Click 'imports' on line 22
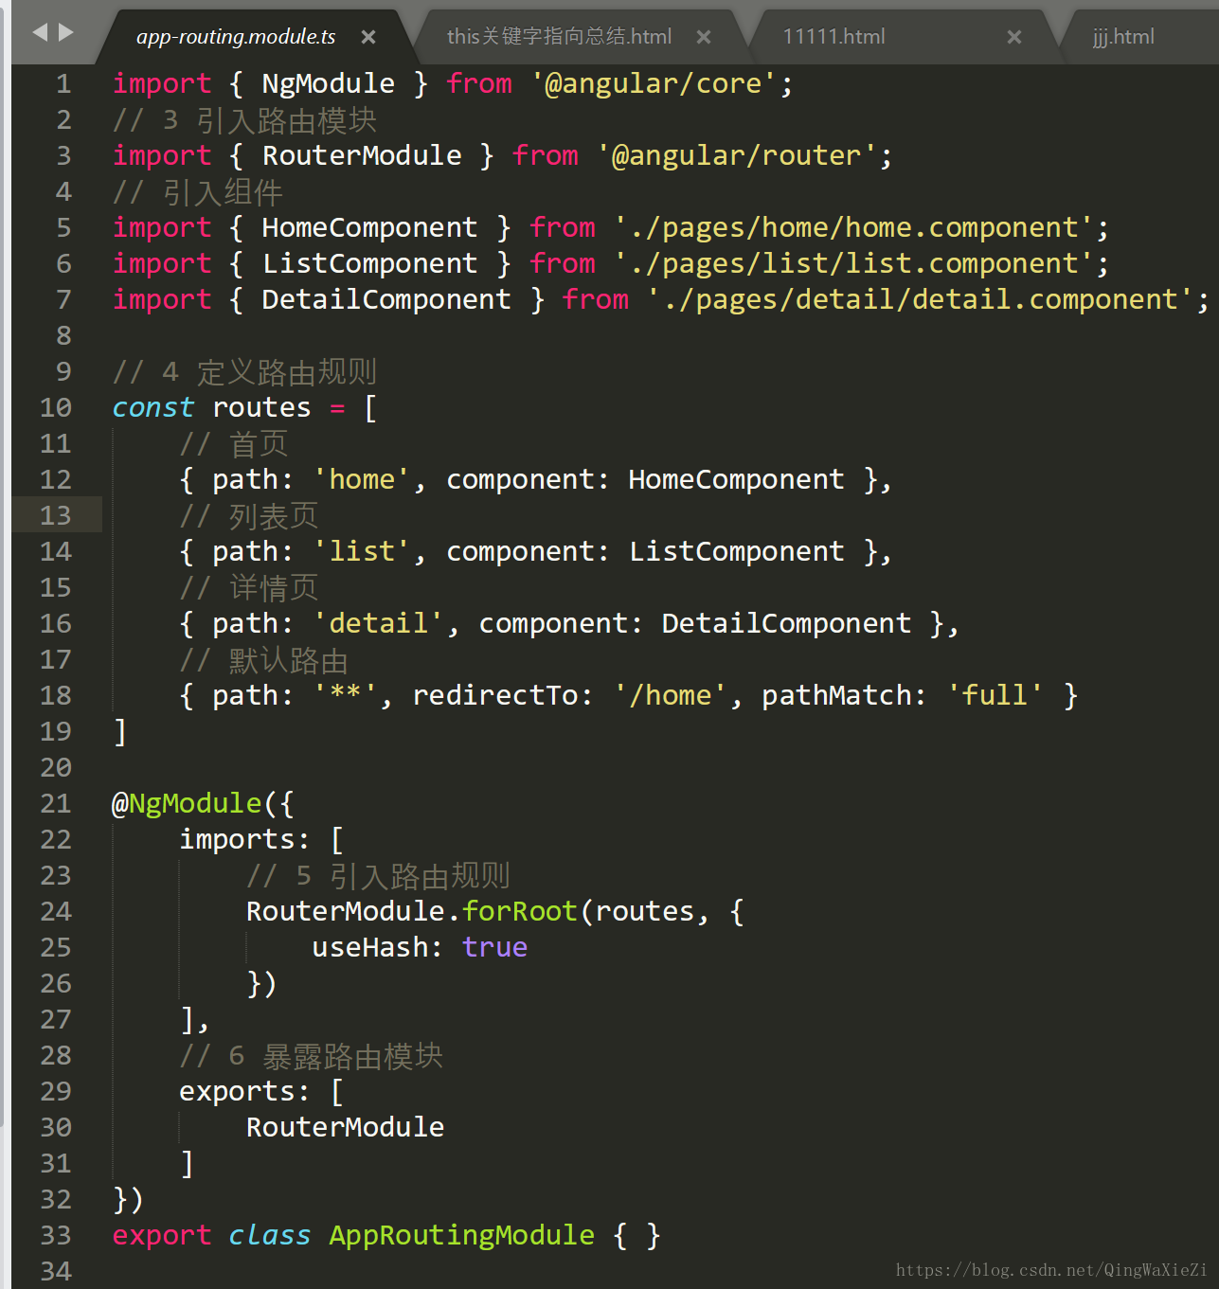The height and width of the screenshot is (1289, 1219). pyautogui.click(x=237, y=839)
